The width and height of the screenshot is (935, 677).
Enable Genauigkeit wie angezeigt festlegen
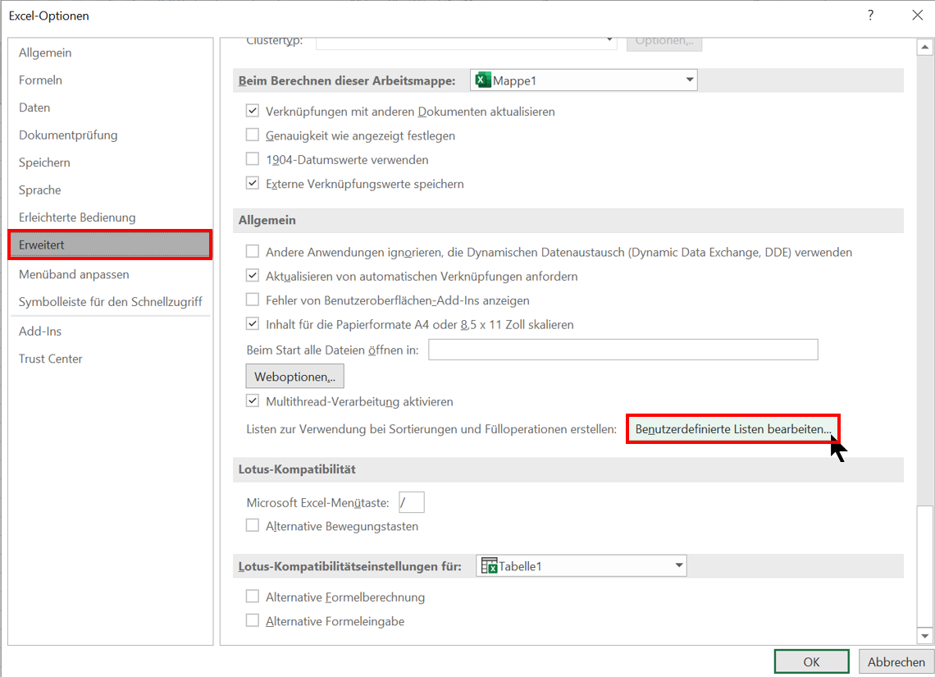(253, 135)
